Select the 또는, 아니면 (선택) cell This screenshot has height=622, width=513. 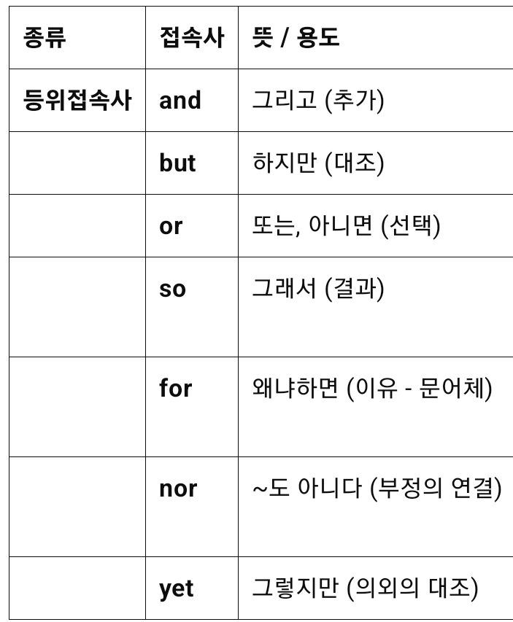pyautogui.click(x=346, y=226)
